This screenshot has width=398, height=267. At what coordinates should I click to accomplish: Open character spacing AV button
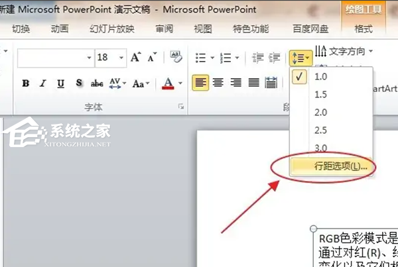pyautogui.click(x=115, y=83)
